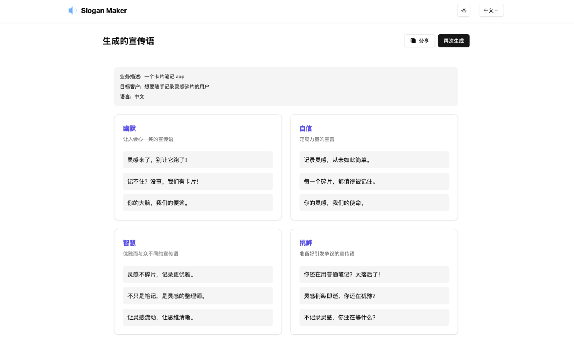Click the Slogan Maker title text
The height and width of the screenshot is (343, 574).
pos(104,11)
